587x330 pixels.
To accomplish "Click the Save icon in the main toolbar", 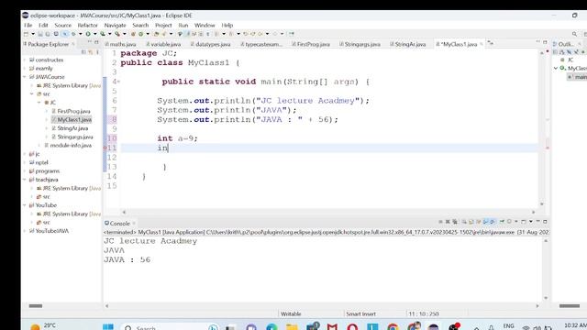I will coord(40,34).
